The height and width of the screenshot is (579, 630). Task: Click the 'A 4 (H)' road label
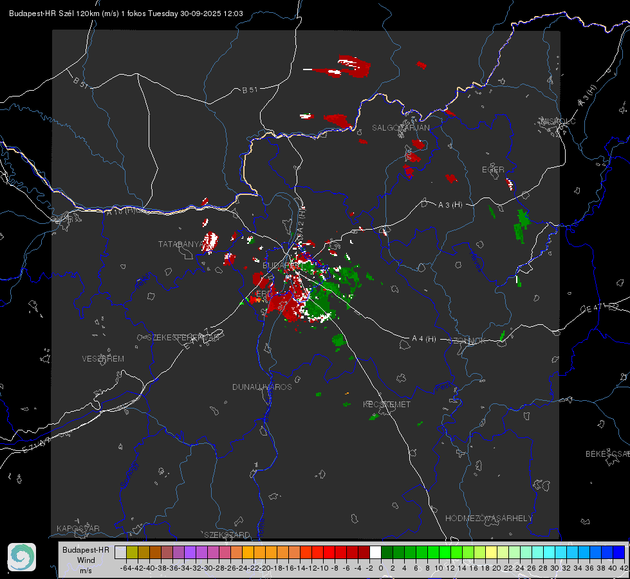[x=424, y=339]
